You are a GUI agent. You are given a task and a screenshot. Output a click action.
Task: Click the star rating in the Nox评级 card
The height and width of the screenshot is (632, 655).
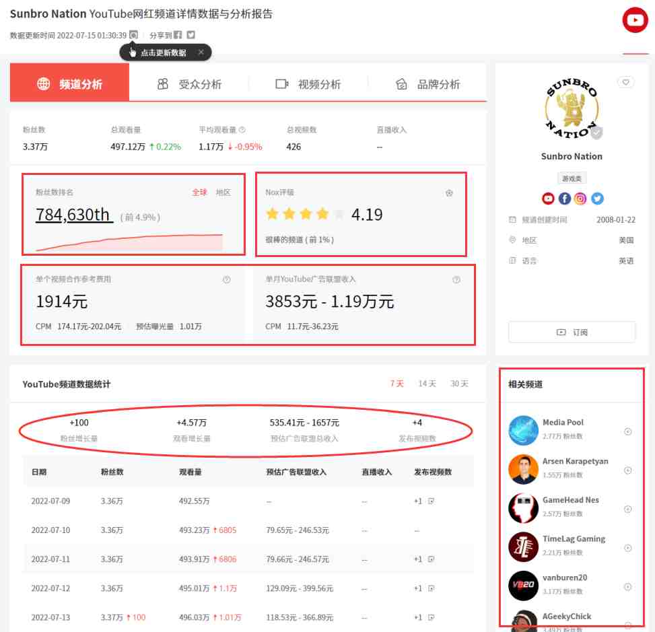coord(305,214)
